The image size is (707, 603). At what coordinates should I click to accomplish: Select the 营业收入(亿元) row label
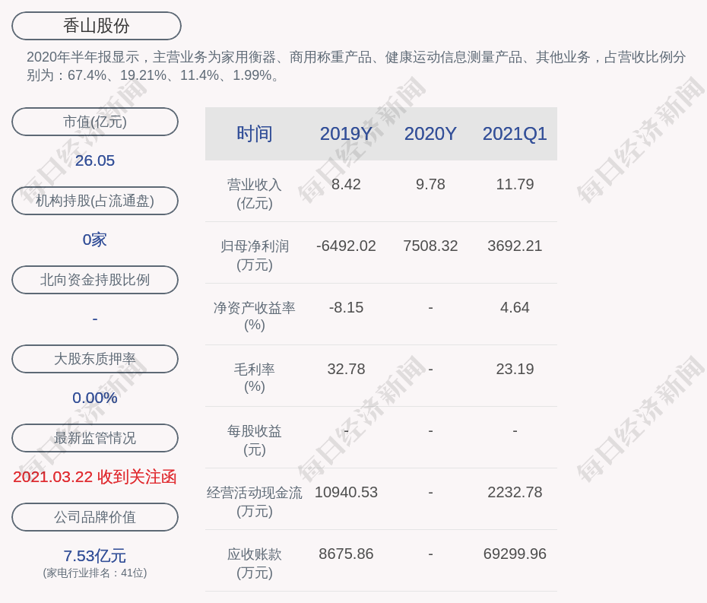coord(254,193)
